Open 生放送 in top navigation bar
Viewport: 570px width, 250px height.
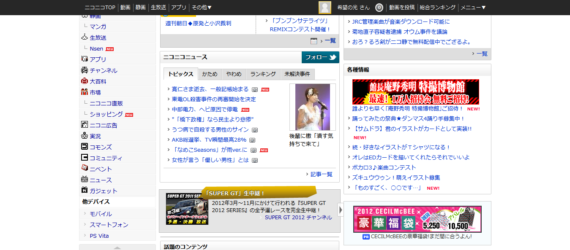point(158,8)
